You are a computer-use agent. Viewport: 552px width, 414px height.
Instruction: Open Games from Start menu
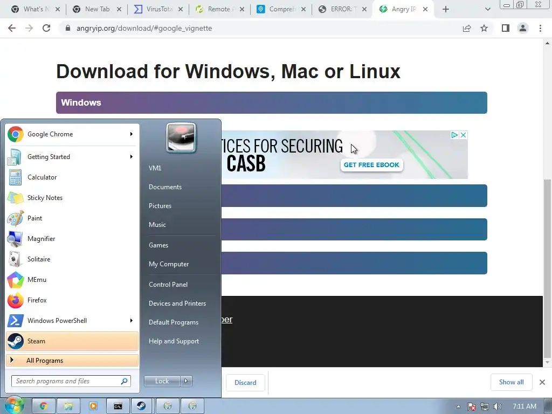click(x=158, y=245)
